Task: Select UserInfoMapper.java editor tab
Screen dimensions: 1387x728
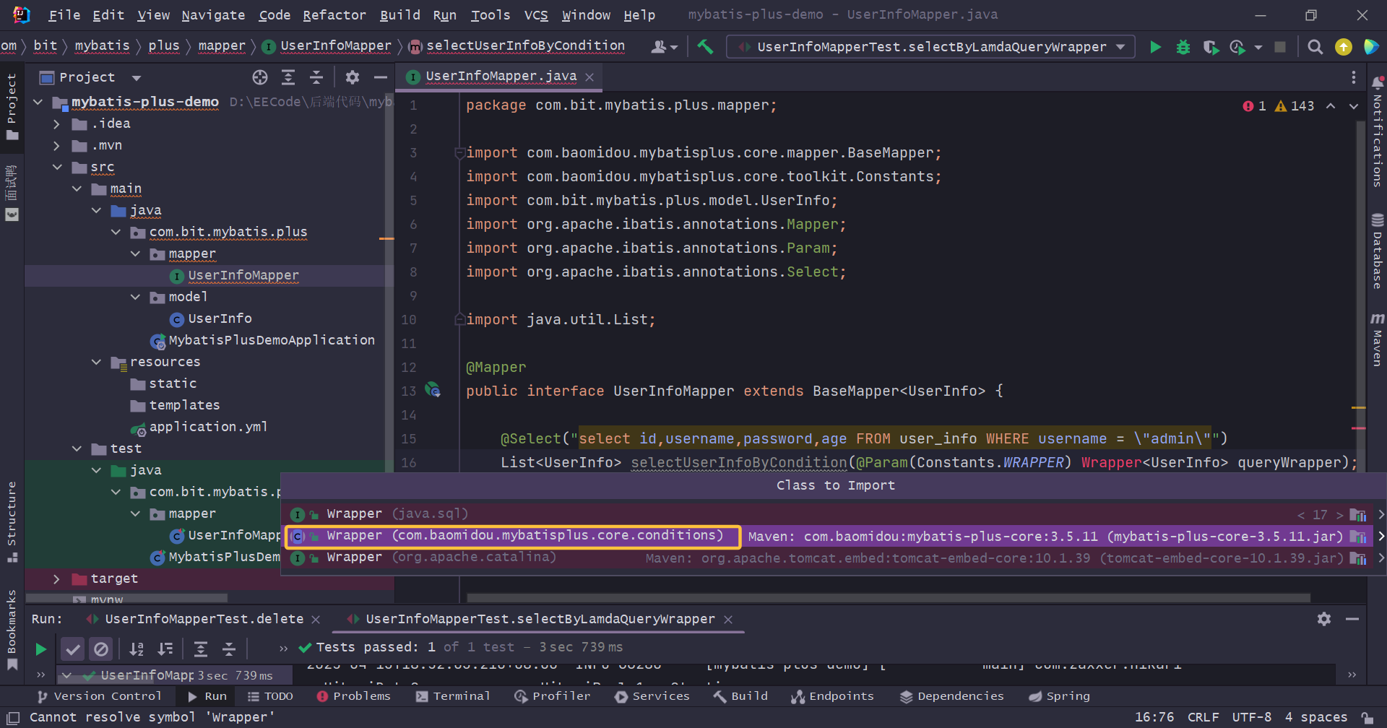Action: (501, 76)
